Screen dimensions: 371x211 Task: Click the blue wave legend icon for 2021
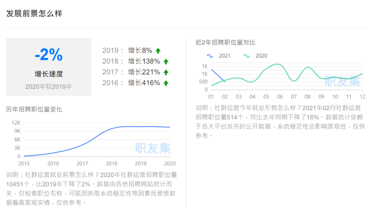click(210, 56)
